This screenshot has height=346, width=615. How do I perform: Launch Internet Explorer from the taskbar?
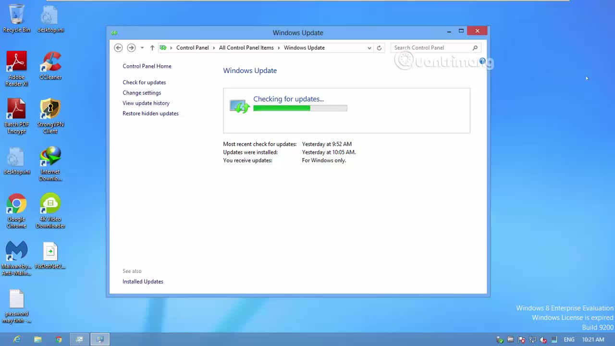[17, 339]
